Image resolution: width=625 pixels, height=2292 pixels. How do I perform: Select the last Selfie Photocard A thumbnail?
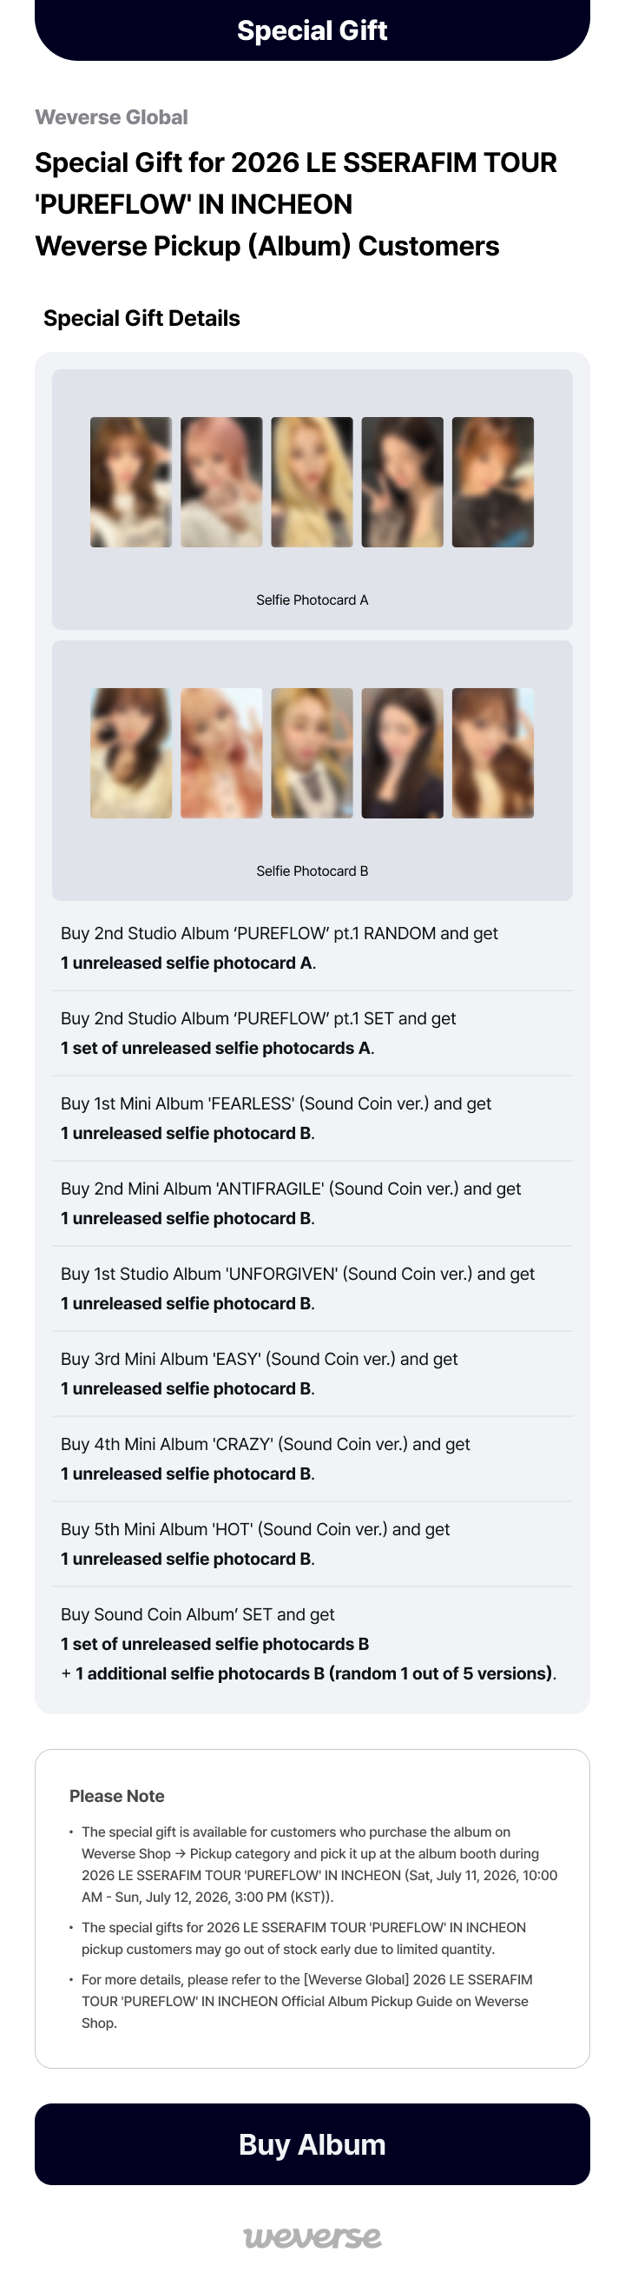[x=492, y=481]
